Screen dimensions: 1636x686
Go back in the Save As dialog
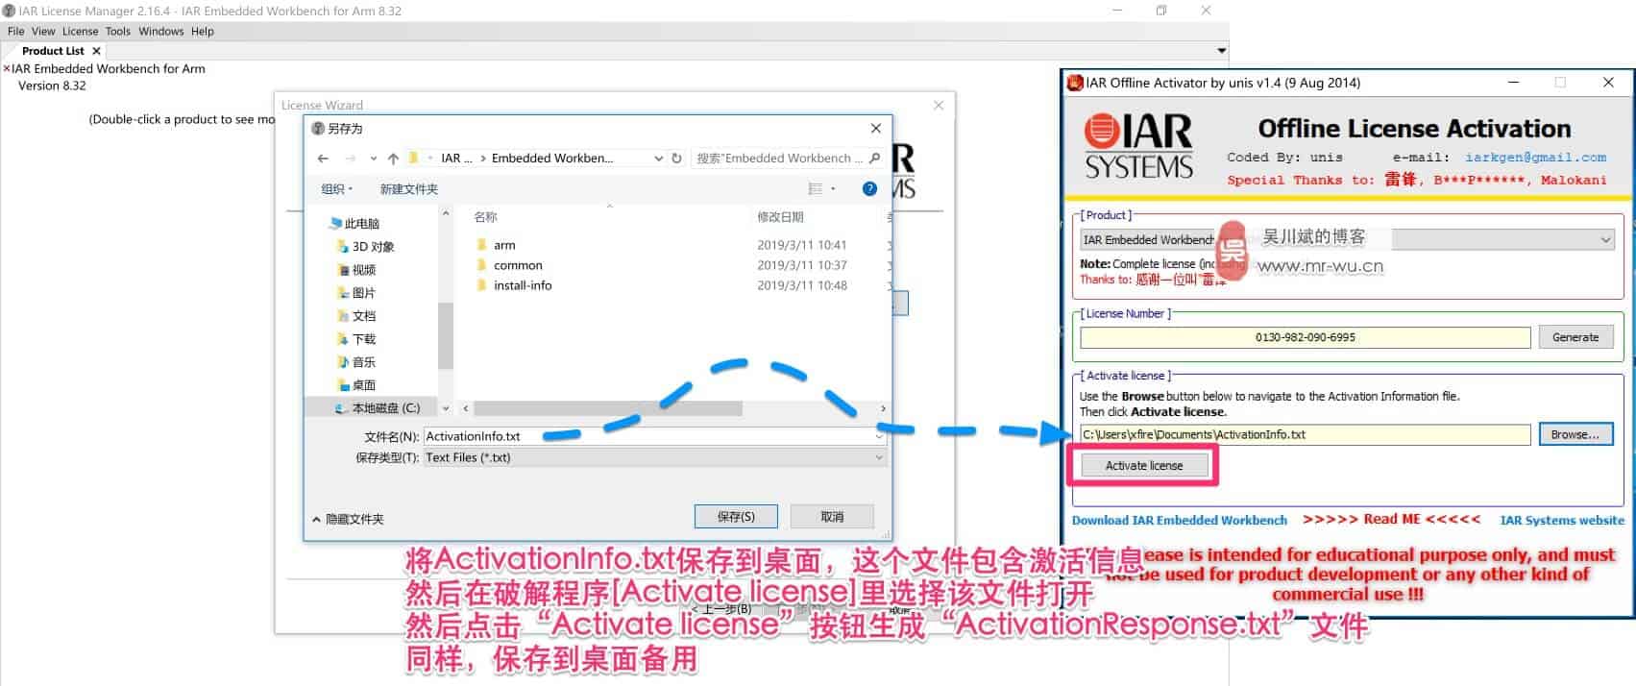pyautogui.click(x=323, y=159)
